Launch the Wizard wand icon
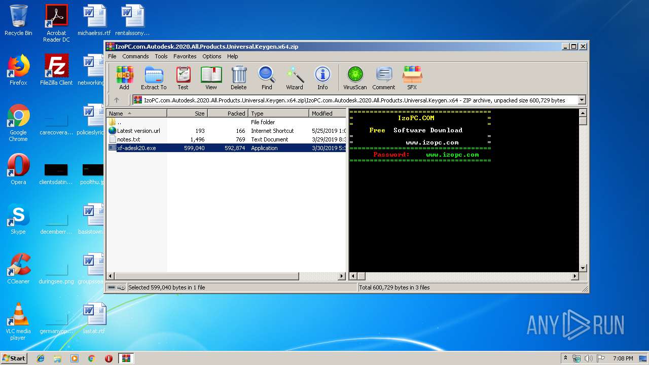 [295, 78]
